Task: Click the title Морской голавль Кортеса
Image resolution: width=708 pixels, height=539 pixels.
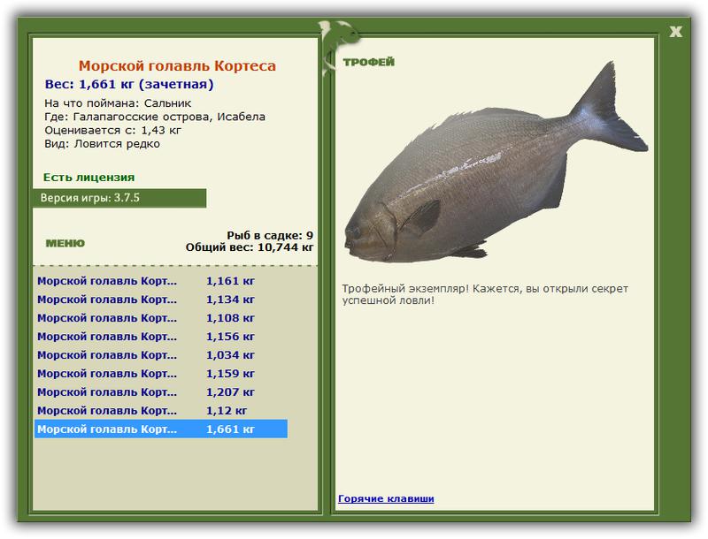Action: click(x=177, y=65)
